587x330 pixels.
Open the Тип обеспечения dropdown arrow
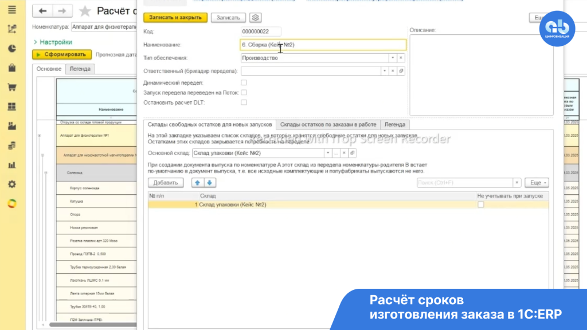tap(393, 58)
